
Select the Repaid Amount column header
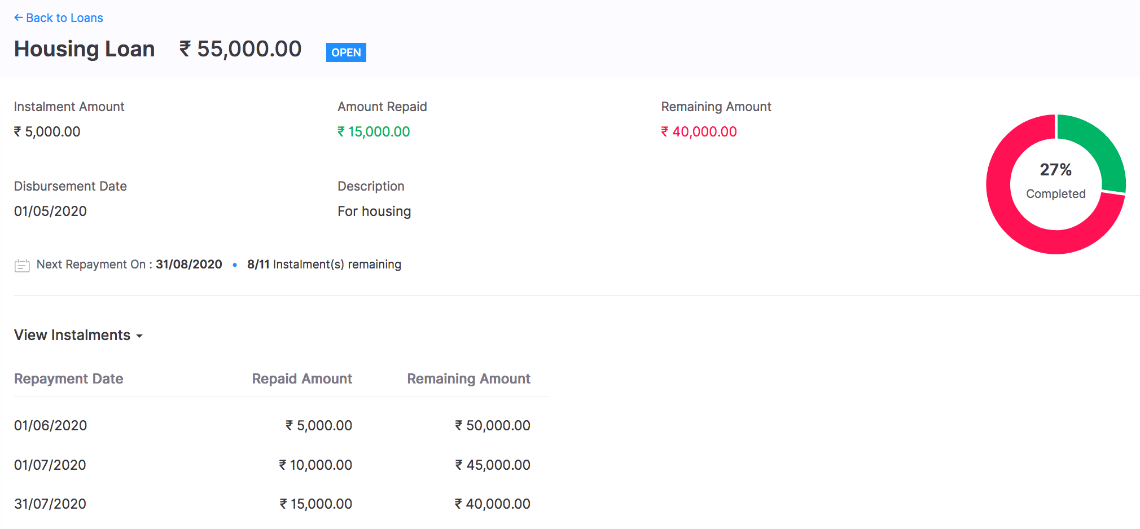302,378
